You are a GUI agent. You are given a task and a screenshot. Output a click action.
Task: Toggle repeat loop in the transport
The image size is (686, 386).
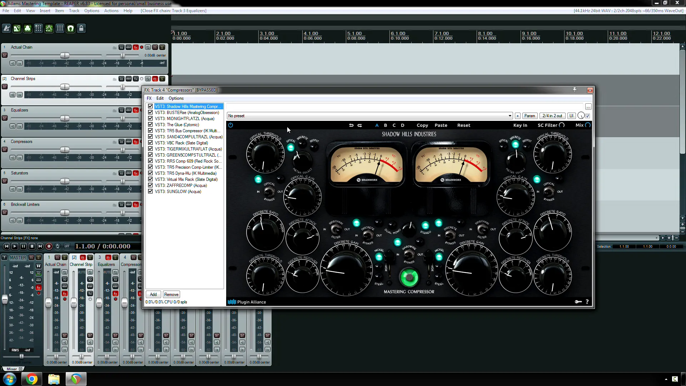(x=58, y=246)
